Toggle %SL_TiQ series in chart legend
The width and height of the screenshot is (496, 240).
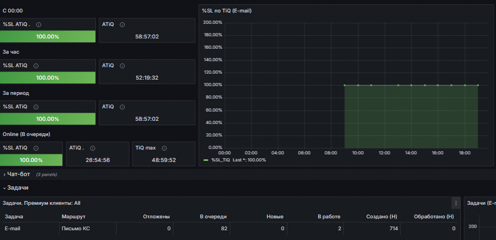[222, 160]
